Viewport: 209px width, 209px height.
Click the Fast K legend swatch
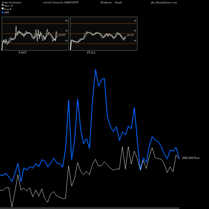click(3, 9)
